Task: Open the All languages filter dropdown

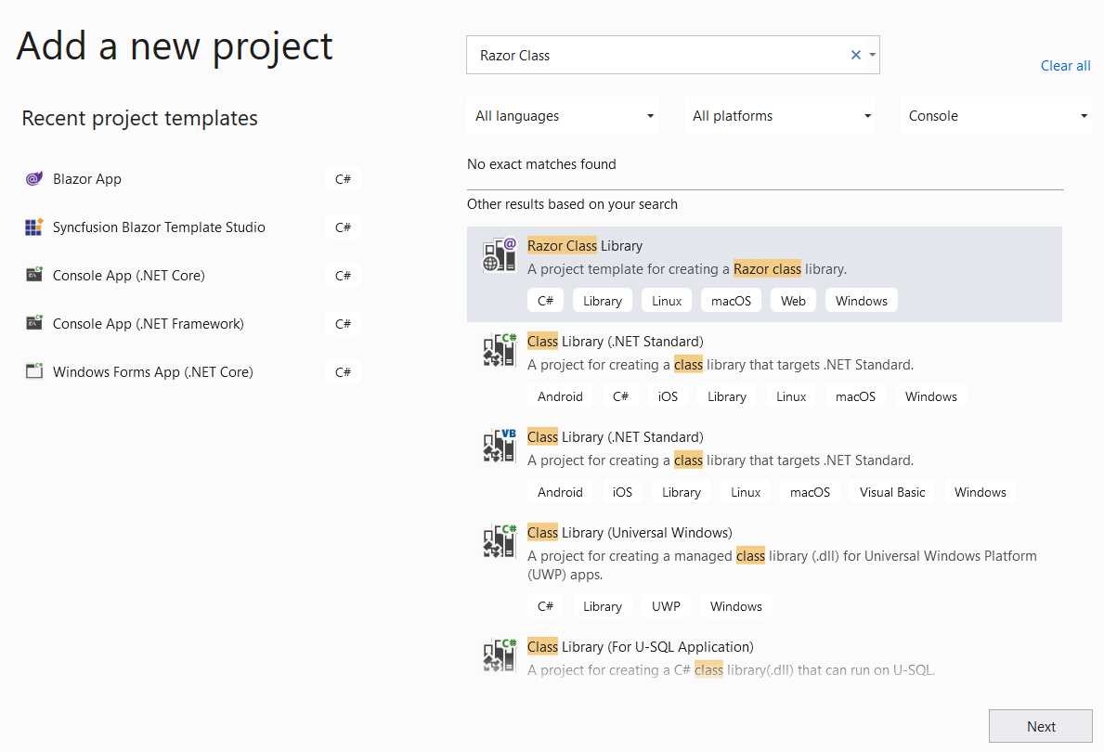Action: coord(565,115)
